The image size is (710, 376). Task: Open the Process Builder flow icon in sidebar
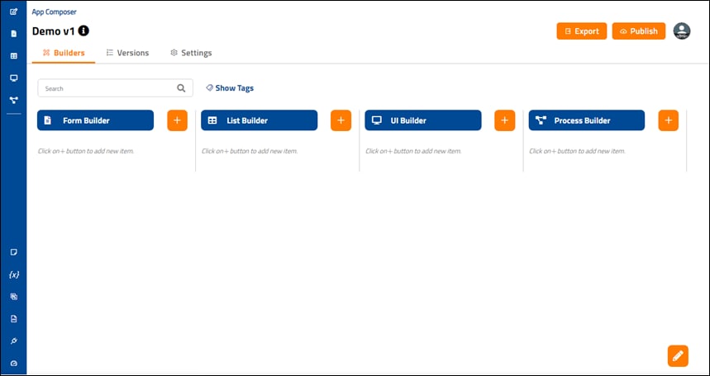pos(13,101)
